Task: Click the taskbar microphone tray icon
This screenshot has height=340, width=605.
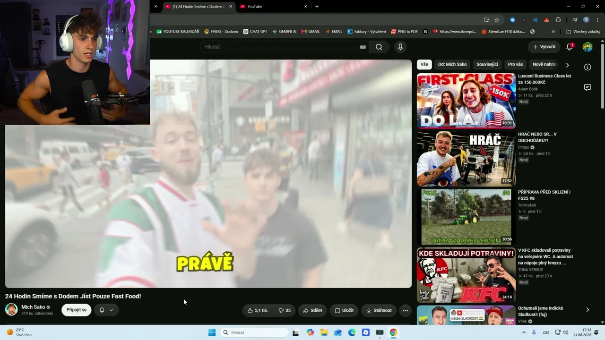Action: point(534,332)
